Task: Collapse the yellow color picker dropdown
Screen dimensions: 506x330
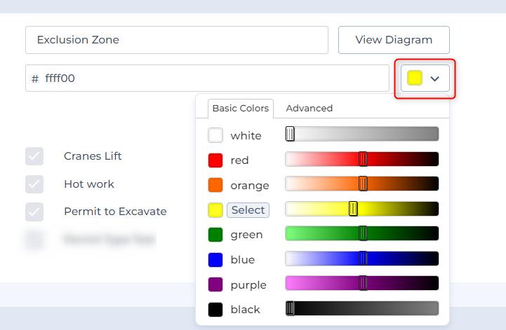Action: (425, 78)
